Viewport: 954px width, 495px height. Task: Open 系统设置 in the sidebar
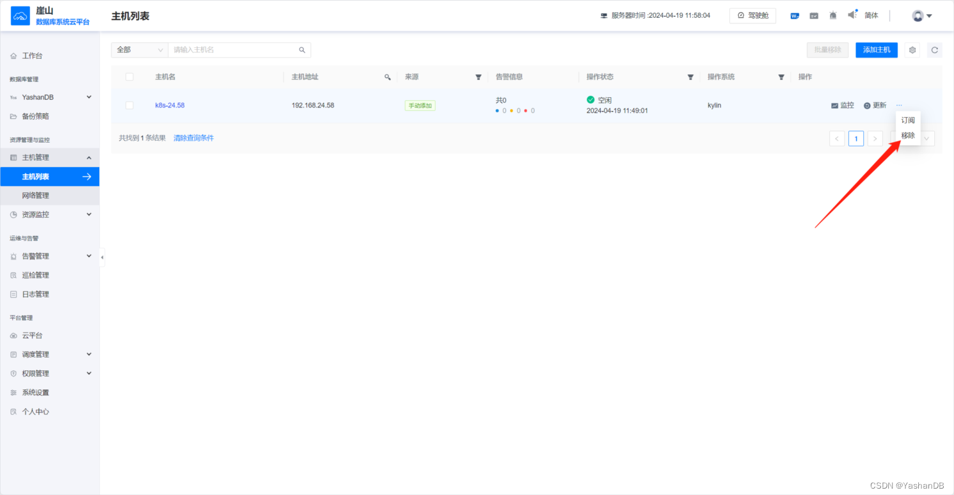(x=50, y=393)
